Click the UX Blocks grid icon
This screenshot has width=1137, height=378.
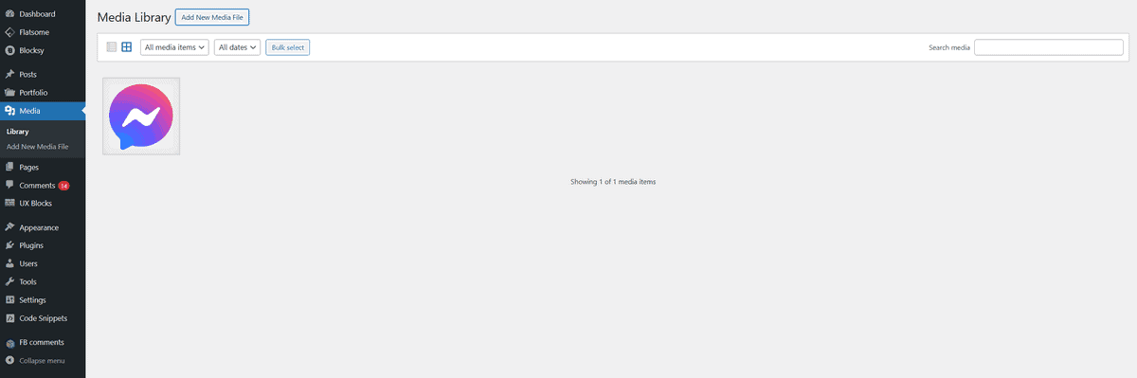(9, 203)
